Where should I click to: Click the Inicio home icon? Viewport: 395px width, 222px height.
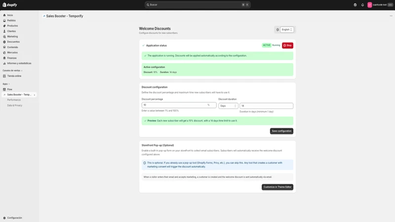pyautogui.click(x=4, y=15)
